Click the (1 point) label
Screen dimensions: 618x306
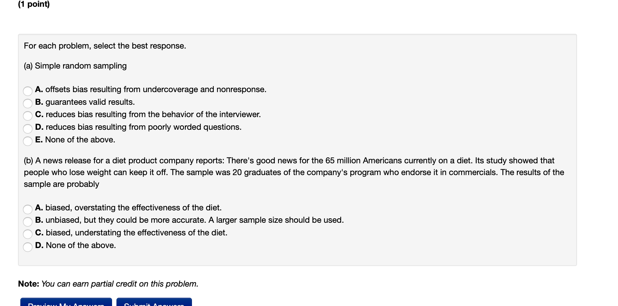click(33, 5)
